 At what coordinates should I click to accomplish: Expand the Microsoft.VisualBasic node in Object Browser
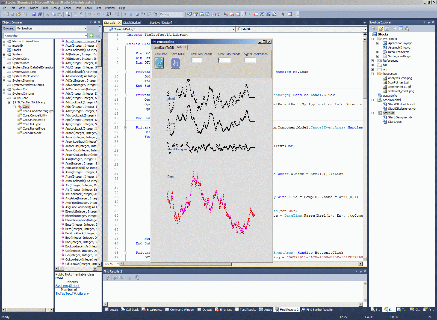[x=4, y=41]
